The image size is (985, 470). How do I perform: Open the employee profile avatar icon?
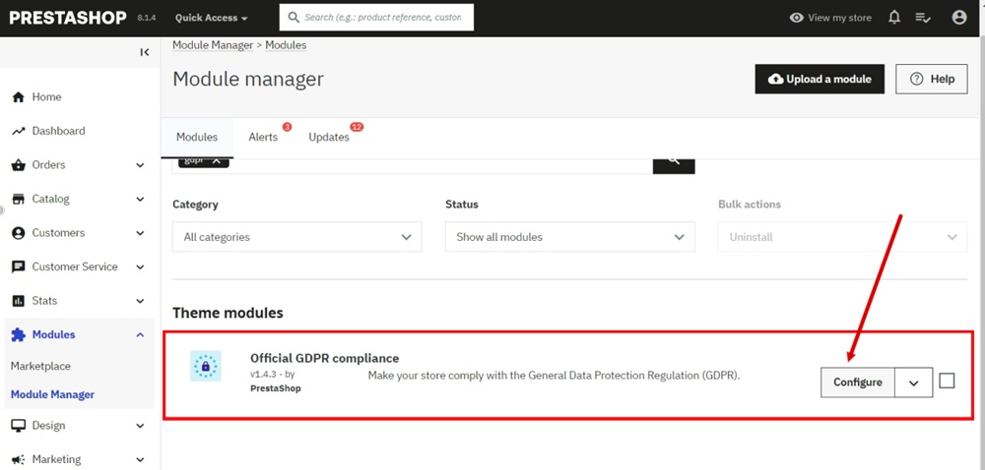959,18
